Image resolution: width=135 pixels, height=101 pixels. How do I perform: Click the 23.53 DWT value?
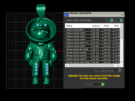pyautogui.click(x=107, y=36)
